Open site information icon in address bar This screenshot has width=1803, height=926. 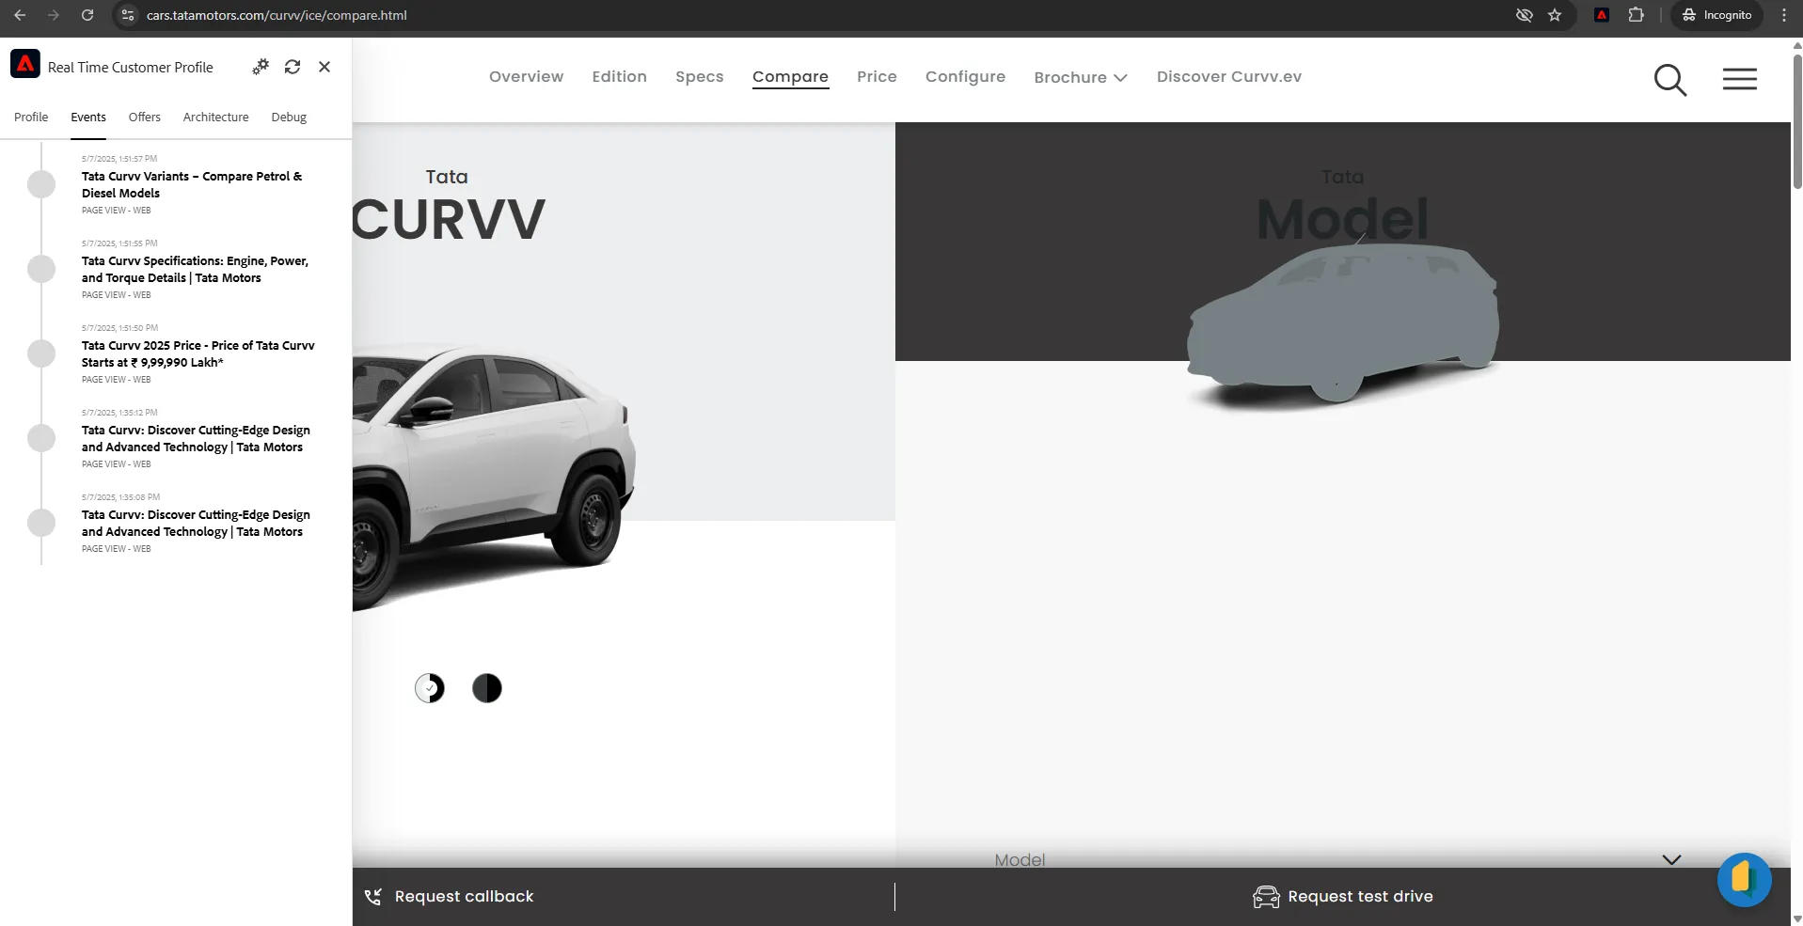[129, 15]
